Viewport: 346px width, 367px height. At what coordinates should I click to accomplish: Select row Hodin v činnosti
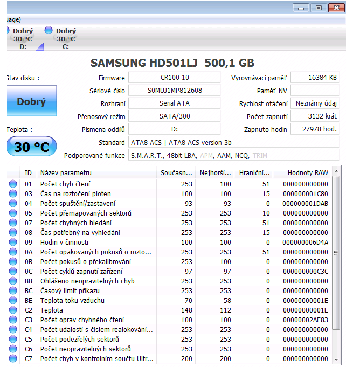click(169, 243)
